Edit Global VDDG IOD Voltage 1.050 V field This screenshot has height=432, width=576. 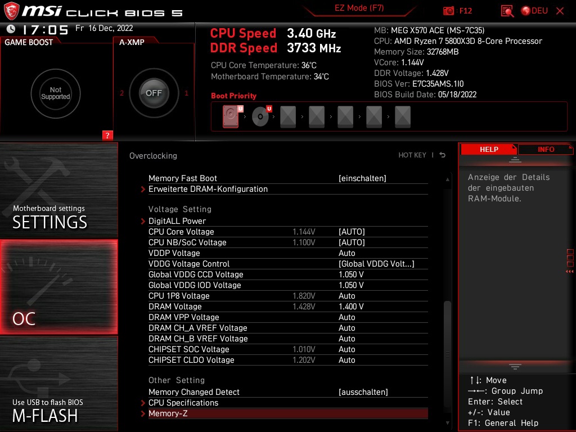tap(351, 285)
